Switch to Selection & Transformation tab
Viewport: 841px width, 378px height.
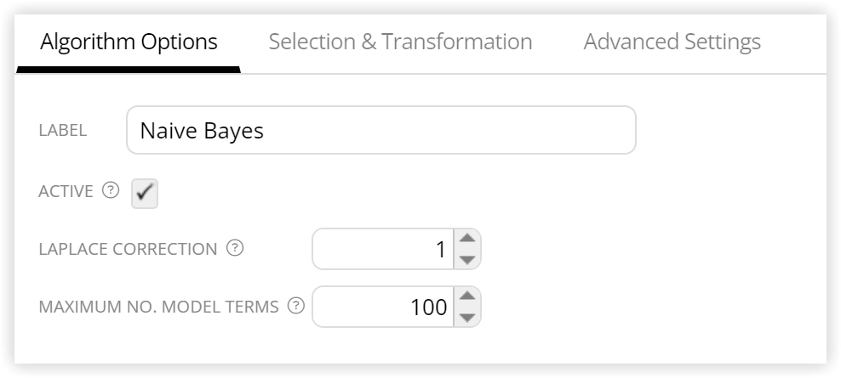coord(400,42)
